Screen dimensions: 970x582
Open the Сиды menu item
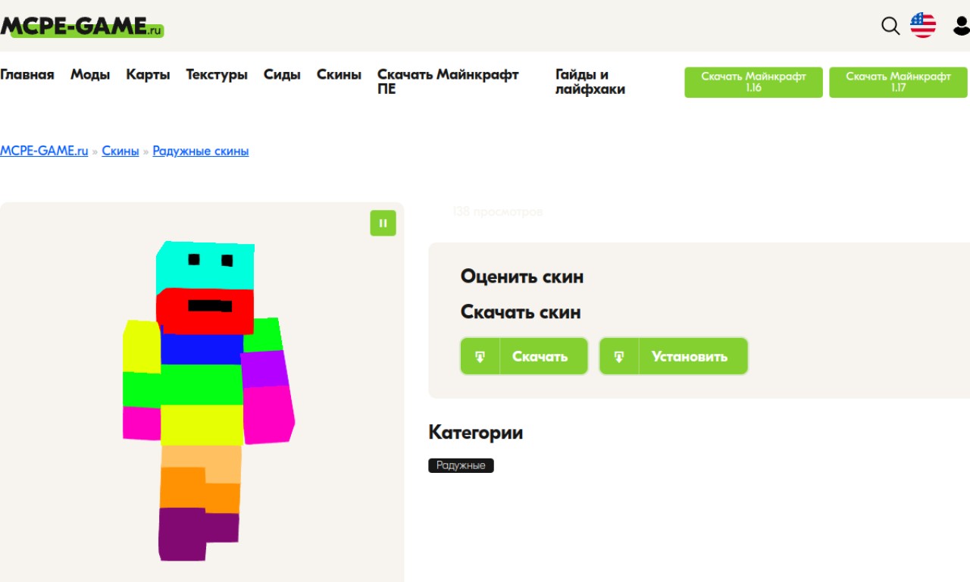[282, 74]
